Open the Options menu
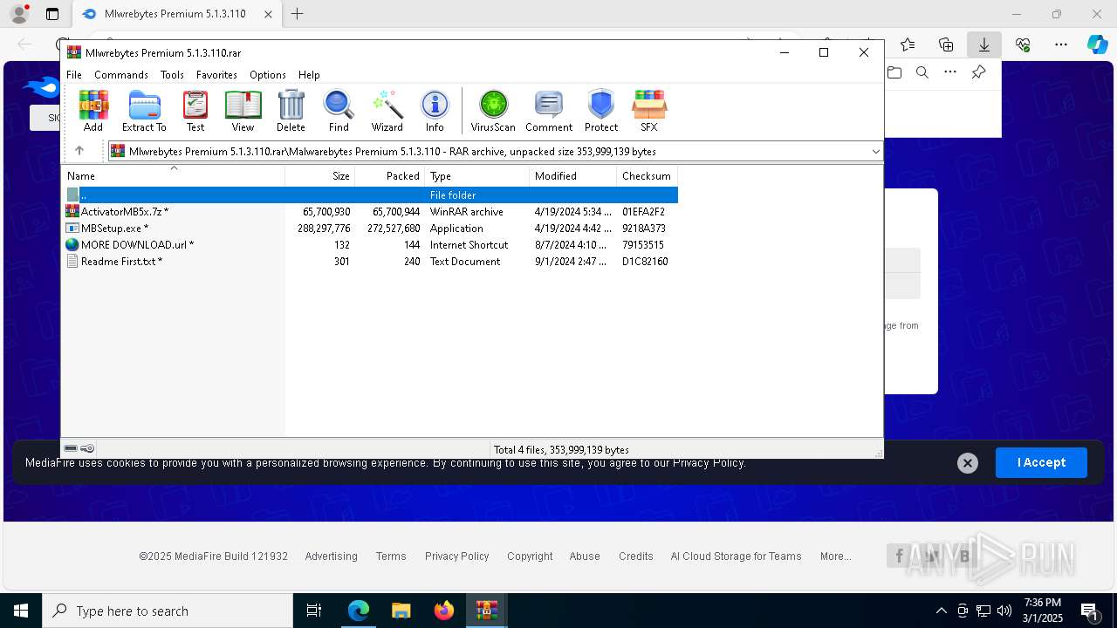The image size is (1117, 628). [268, 75]
